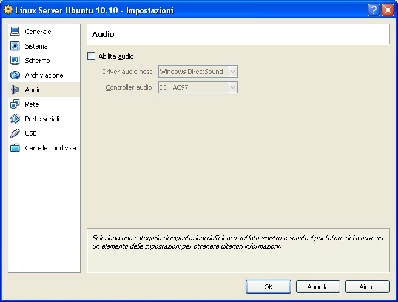Expand the Controller audio dropdown arrow
Viewport: 398px width, 302px height.
(232, 87)
